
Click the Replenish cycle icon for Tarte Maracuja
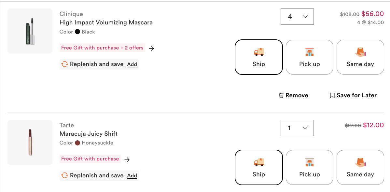[x=64, y=175]
